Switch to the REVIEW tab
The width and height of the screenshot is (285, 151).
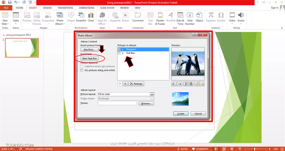tap(124, 8)
